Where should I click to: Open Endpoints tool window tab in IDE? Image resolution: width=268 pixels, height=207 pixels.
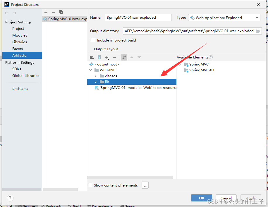(x=51, y=206)
